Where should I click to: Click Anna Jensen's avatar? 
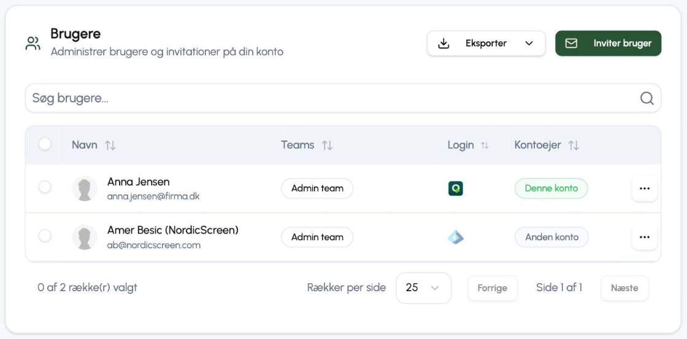[85, 188]
